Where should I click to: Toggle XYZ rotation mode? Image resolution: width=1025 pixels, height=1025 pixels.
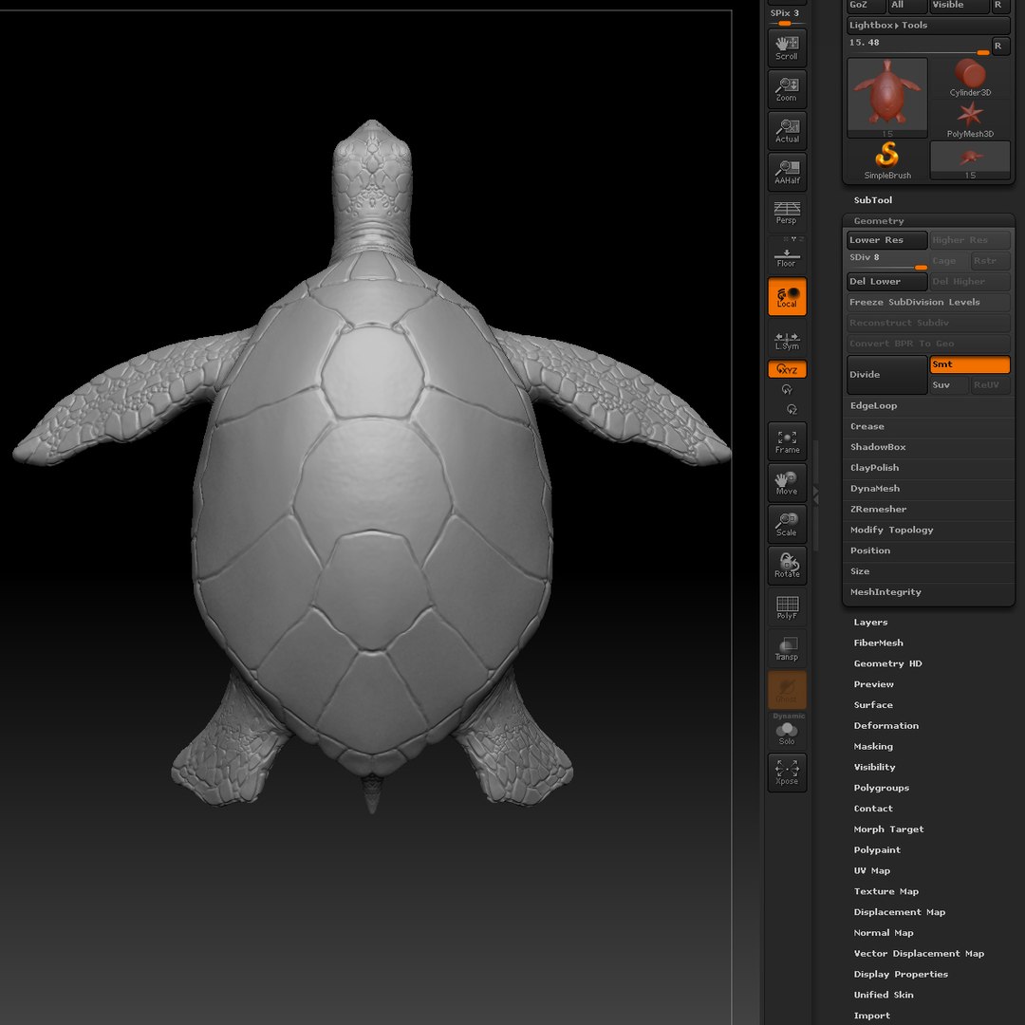(787, 369)
